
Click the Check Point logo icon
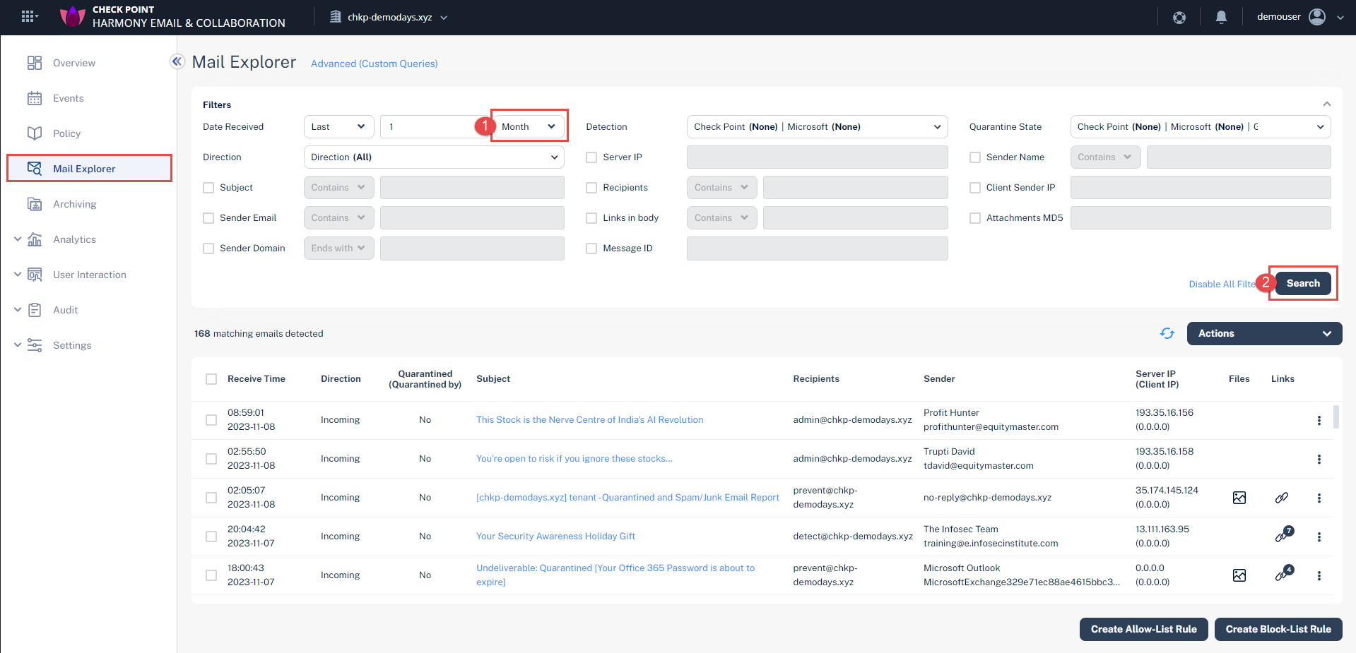tap(72, 16)
